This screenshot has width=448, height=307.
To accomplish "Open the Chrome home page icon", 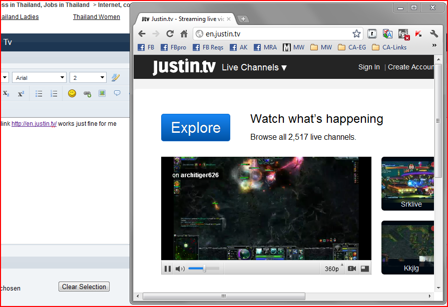I will click(x=184, y=34).
